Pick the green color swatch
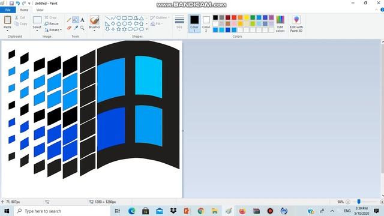 coord(253,17)
